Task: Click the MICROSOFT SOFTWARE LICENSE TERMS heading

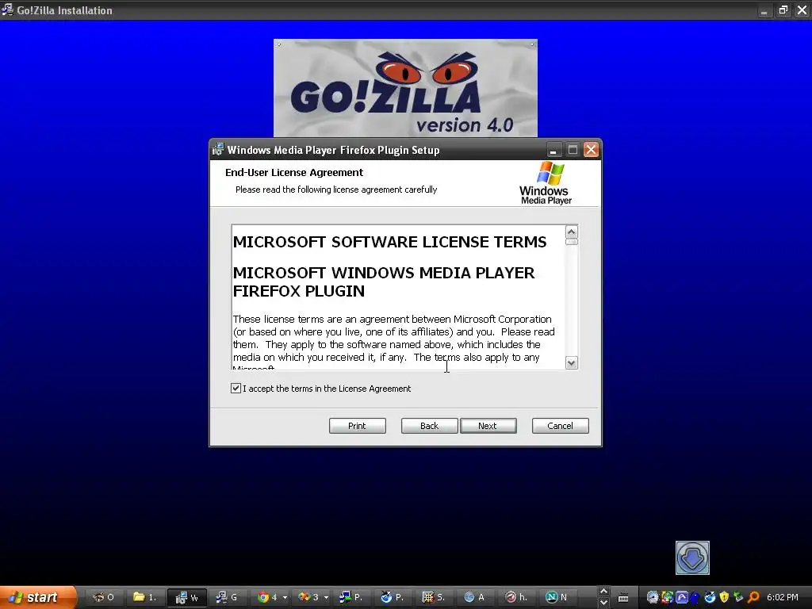Action: point(389,242)
